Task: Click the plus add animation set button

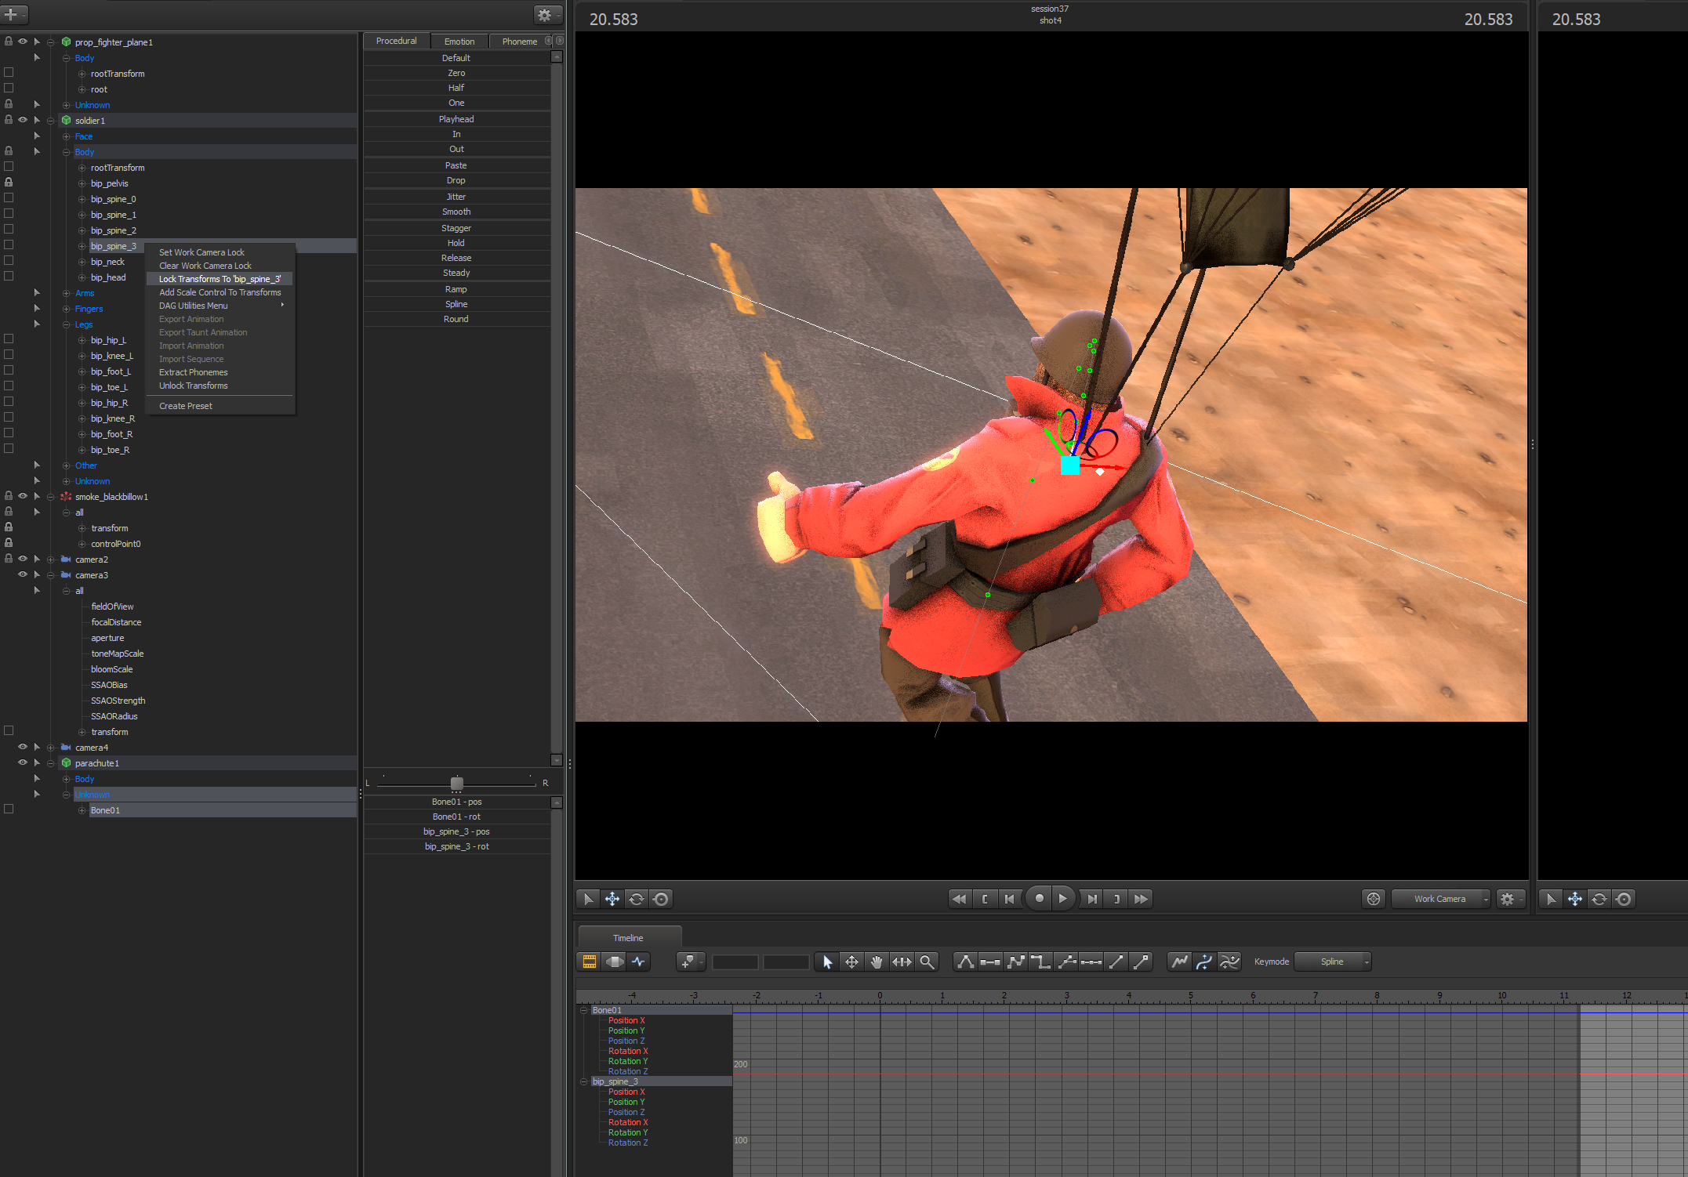Action: (x=14, y=14)
